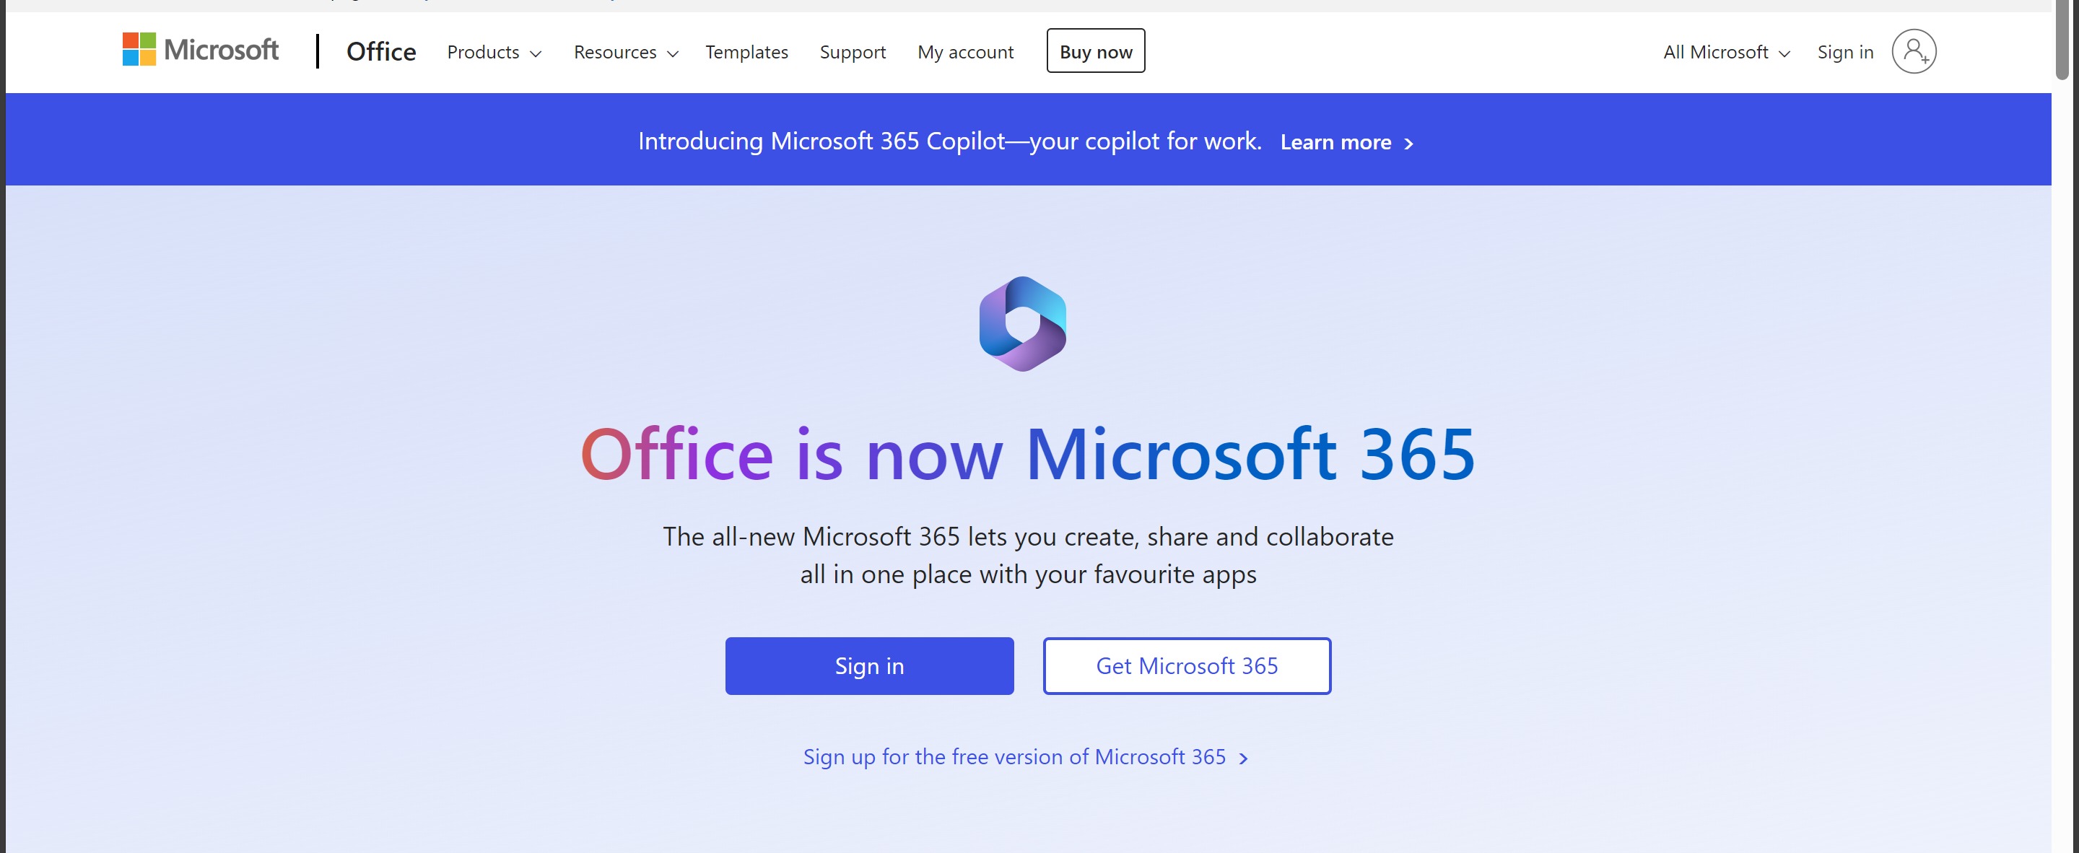Open the Templates menu item
2079x853 pixels.
pos(746,53)
